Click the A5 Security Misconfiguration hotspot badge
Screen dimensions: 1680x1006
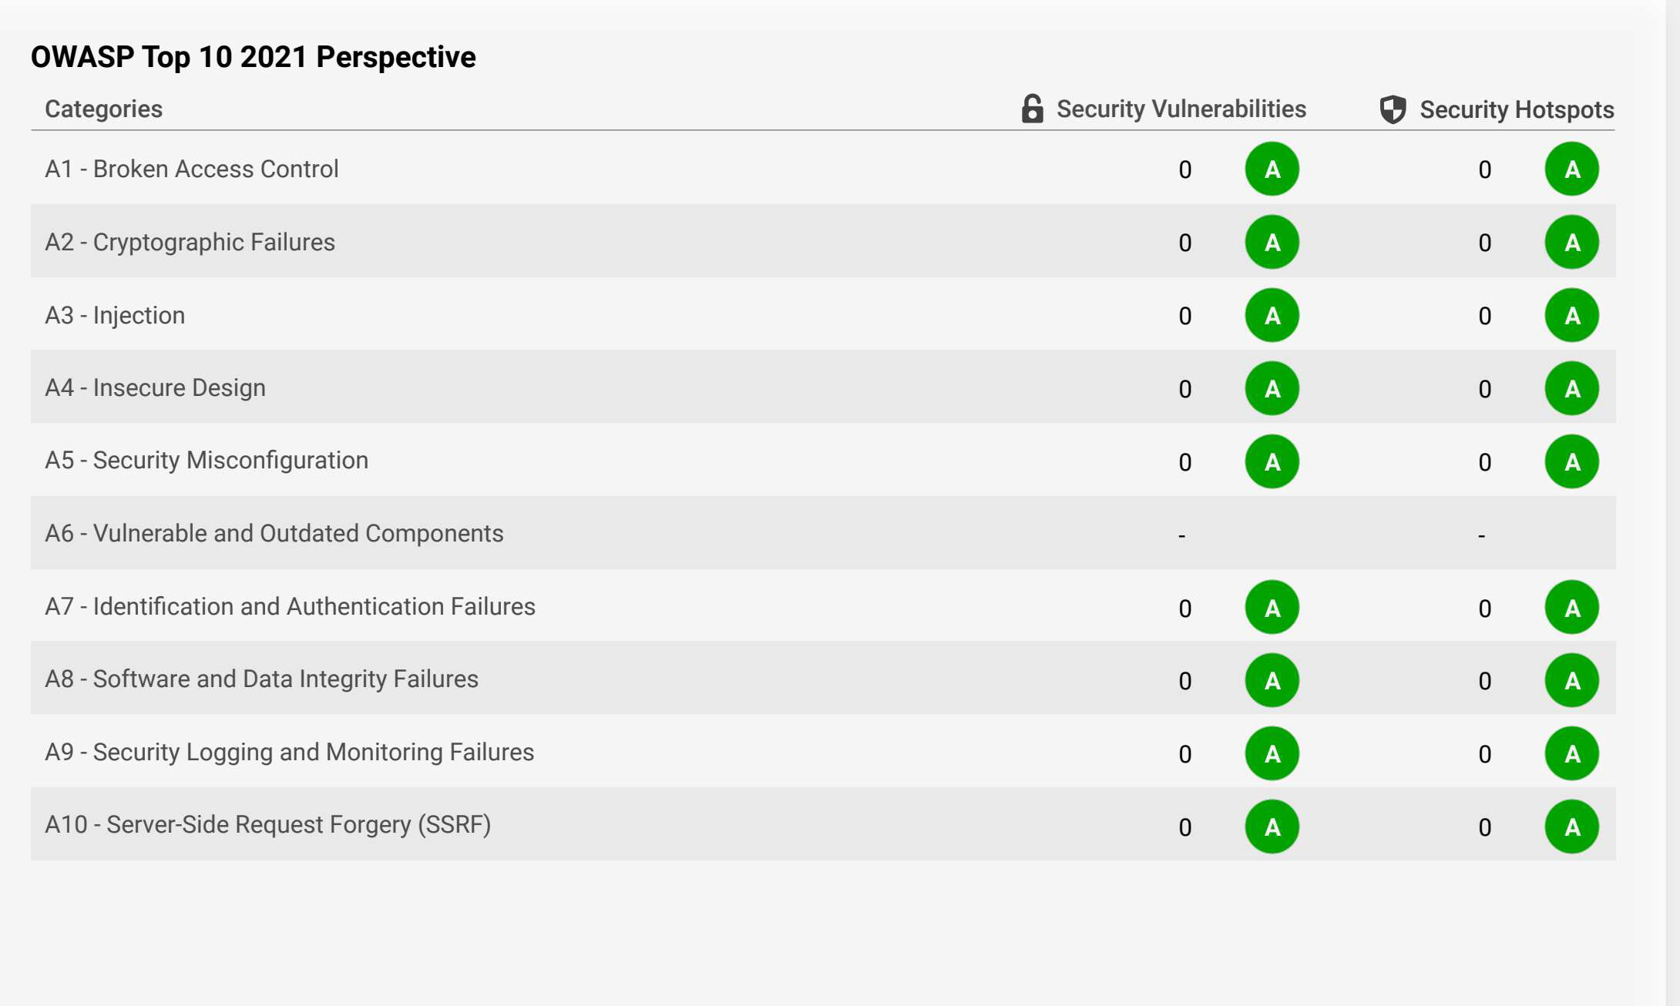point(1572,461)
